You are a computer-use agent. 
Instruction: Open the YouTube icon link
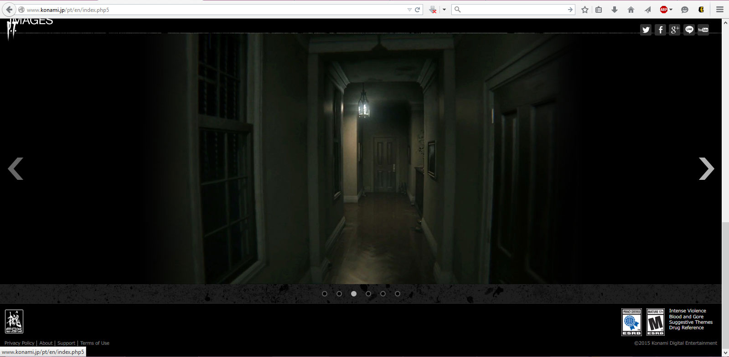pyautogui.click(x=703, y=30)
